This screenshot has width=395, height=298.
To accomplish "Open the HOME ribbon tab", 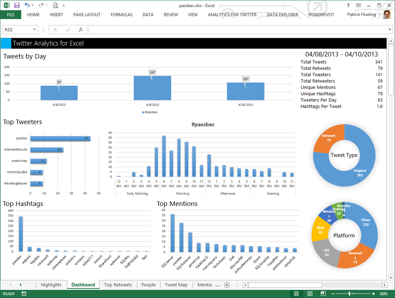I will (x=33, y=15).
